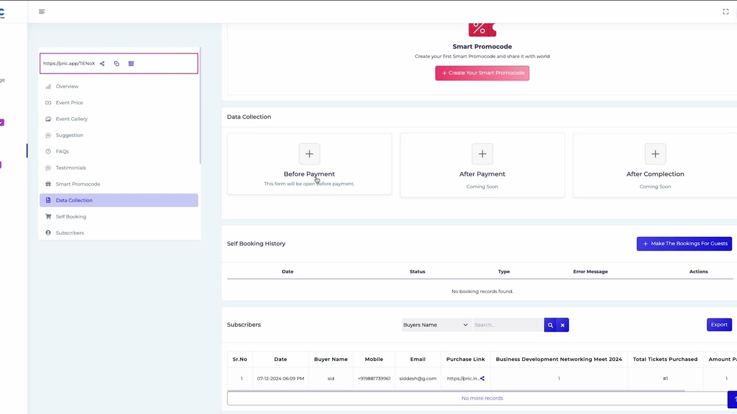The image size is (737, 414).
Task: Click the Event Price icon
Action: 48,102
